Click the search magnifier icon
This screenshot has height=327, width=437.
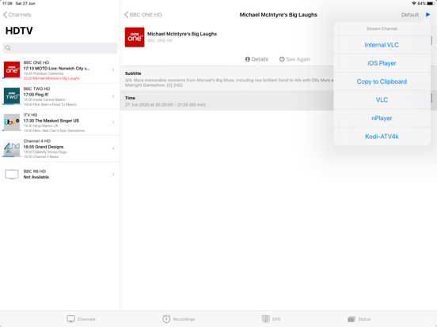point(8,48)
